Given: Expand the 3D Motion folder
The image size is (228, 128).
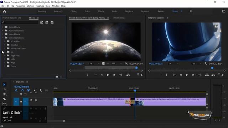Looking at the screenshot, I should [x=5, y=41].
